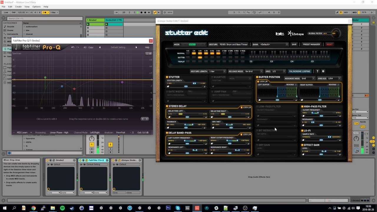Open the Movement Mode Grid dropdown

point(308,78)
